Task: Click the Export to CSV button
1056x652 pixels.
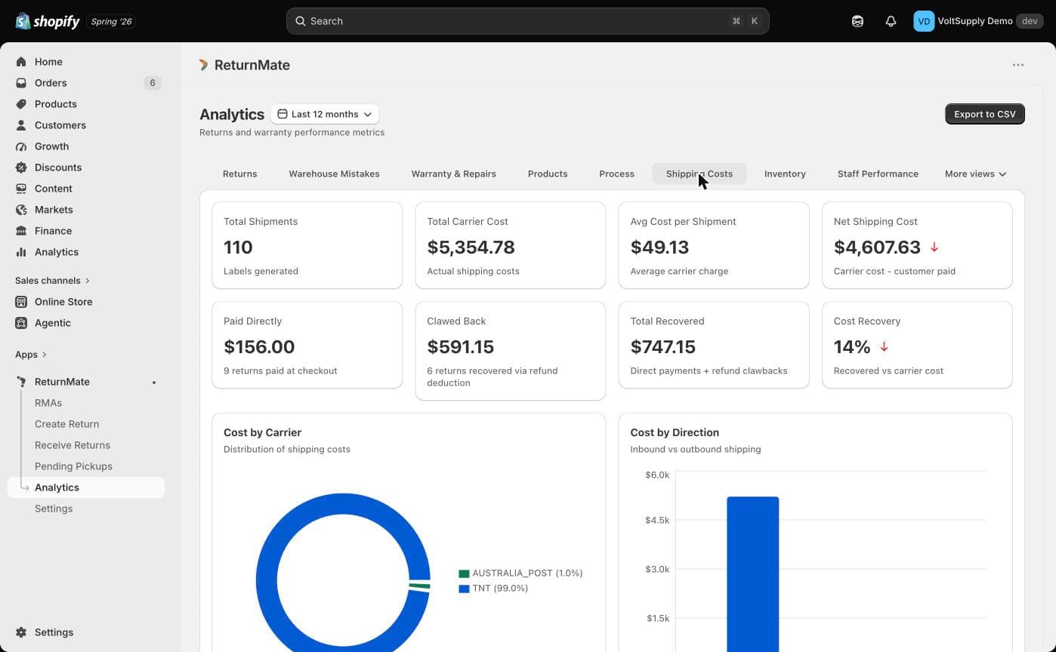Action: tap(985, 114)
